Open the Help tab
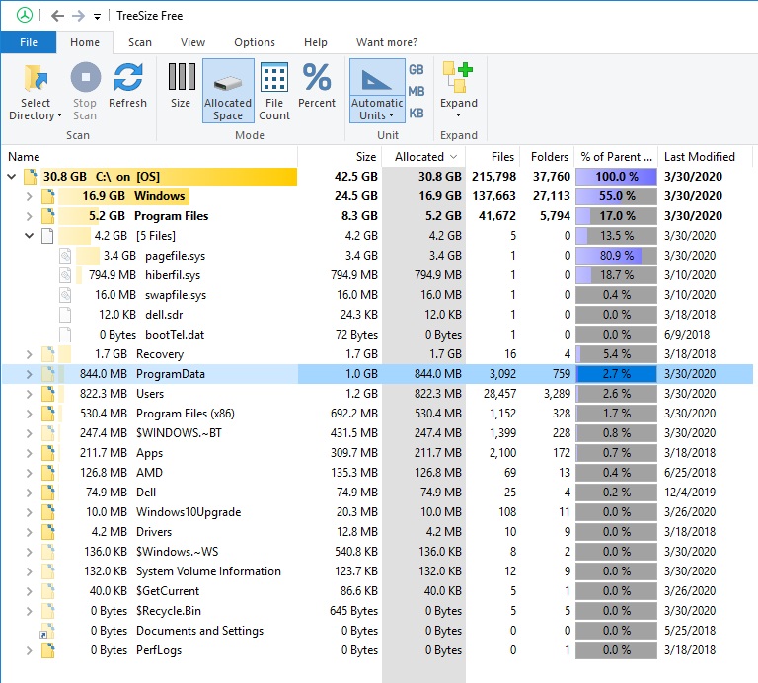The height and width of the screenshot is (683, 758). pos(315,42)
